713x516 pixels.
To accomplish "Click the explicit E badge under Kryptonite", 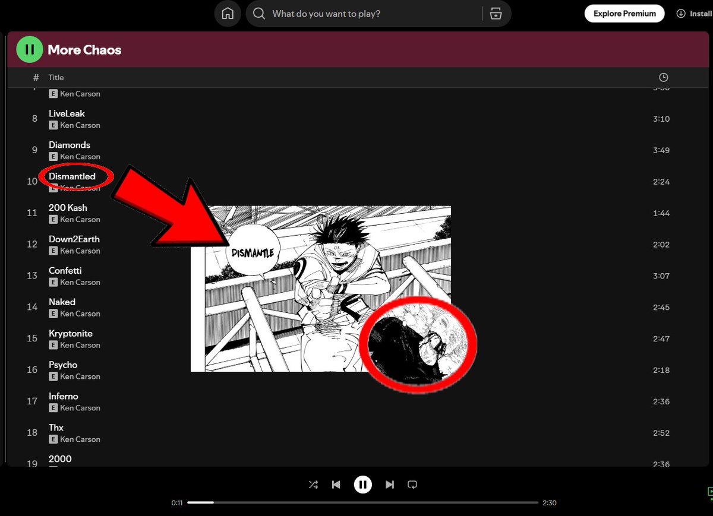I will (53, 346).
